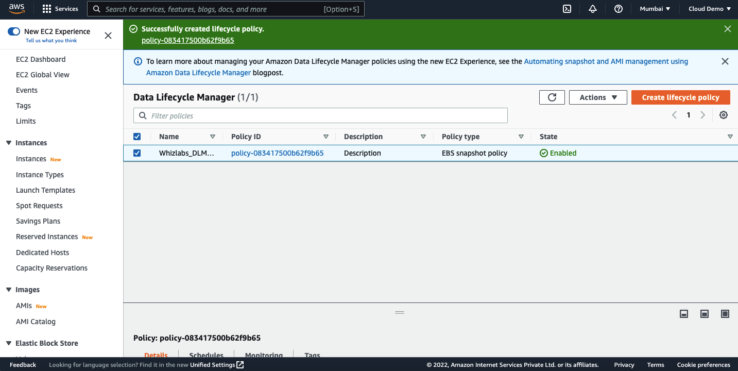Dismiss the green success banner

(x=728, y=29)
